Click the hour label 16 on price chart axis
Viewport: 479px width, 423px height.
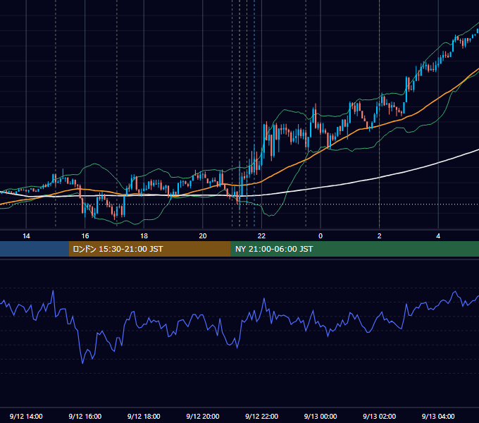pos(85,236)
